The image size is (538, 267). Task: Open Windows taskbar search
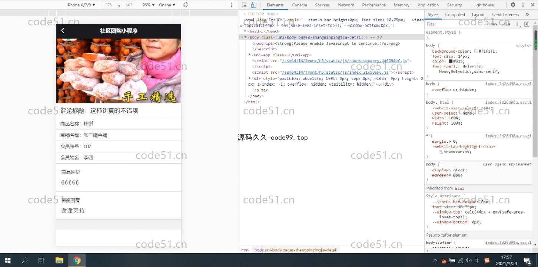[24, 260]
